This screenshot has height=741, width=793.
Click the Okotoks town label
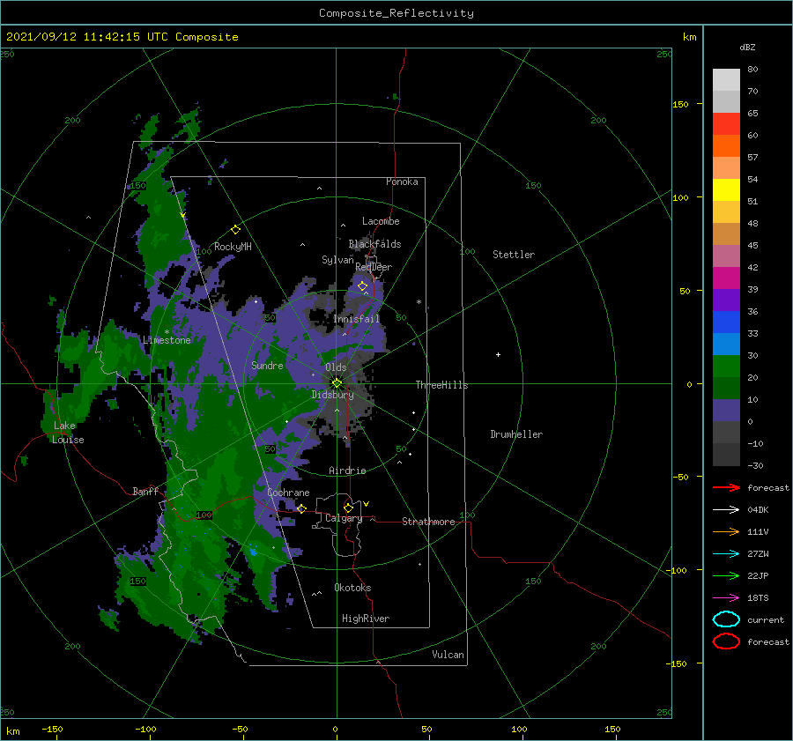click(x=352, y=588)
